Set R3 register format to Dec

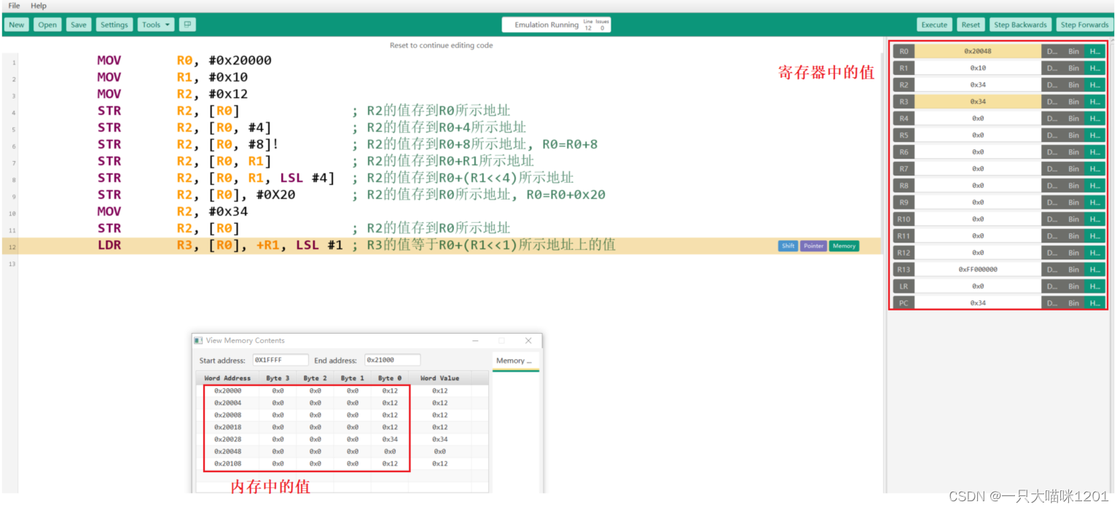tap(1052, 102)
